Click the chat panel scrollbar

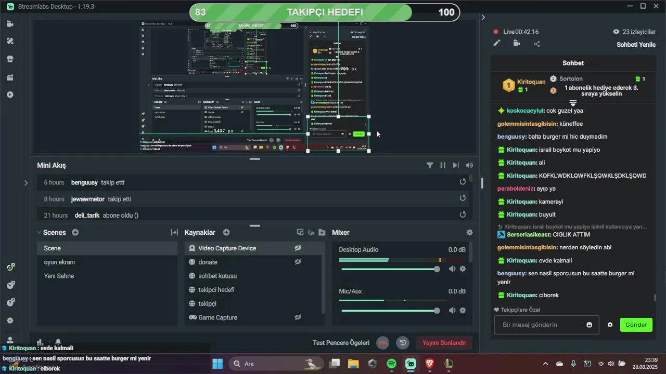click(655, 298)
